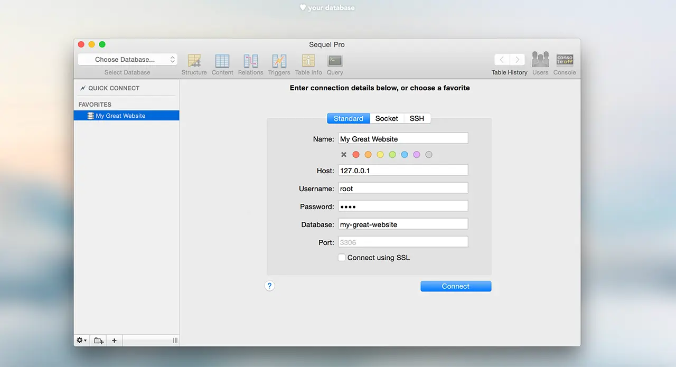Enable Connect using SSL checkbox
Image resolution: width=676 pixels, height=367 pixels.
click(x=342, y=258)
